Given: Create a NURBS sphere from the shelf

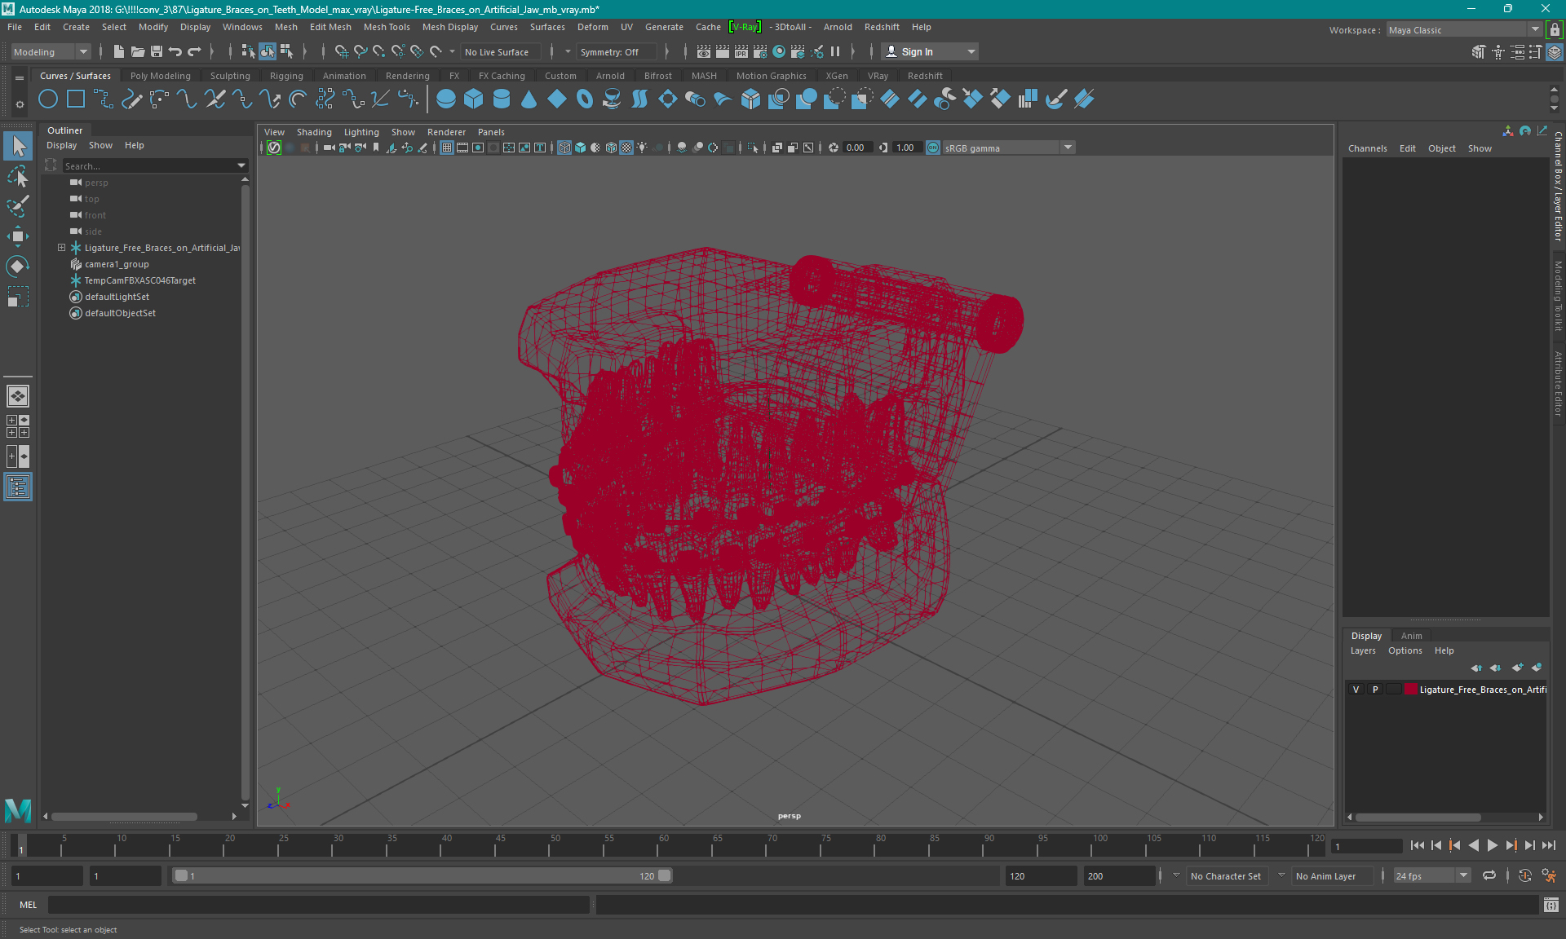Looking at the screenshot, I should click(x=446, y=99).
